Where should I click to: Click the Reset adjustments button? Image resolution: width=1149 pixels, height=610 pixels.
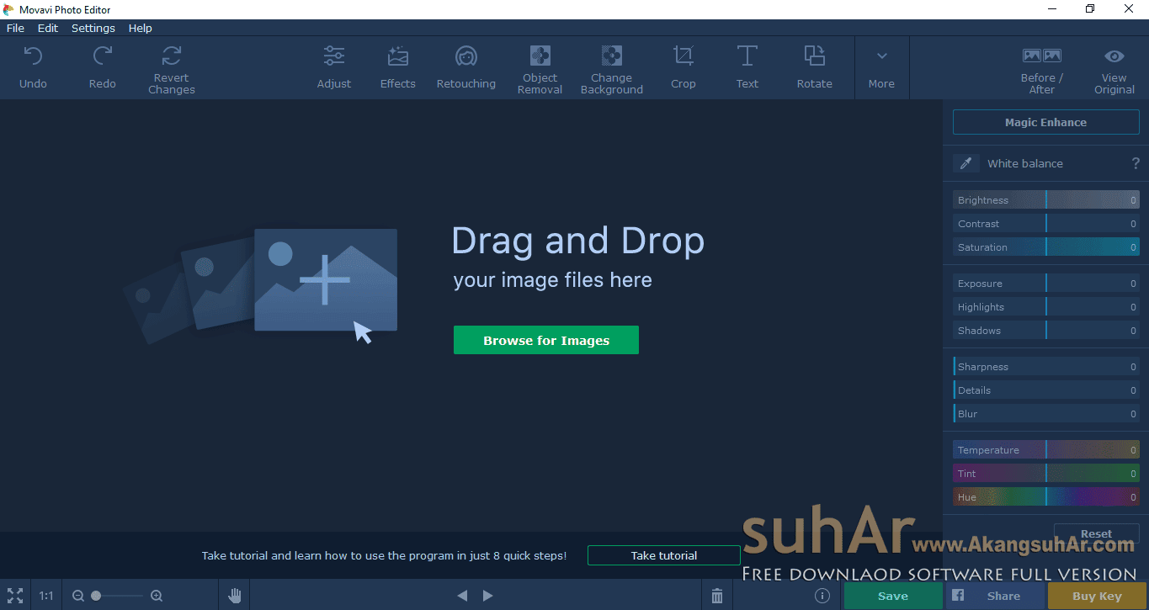[x=1097, y=533]
